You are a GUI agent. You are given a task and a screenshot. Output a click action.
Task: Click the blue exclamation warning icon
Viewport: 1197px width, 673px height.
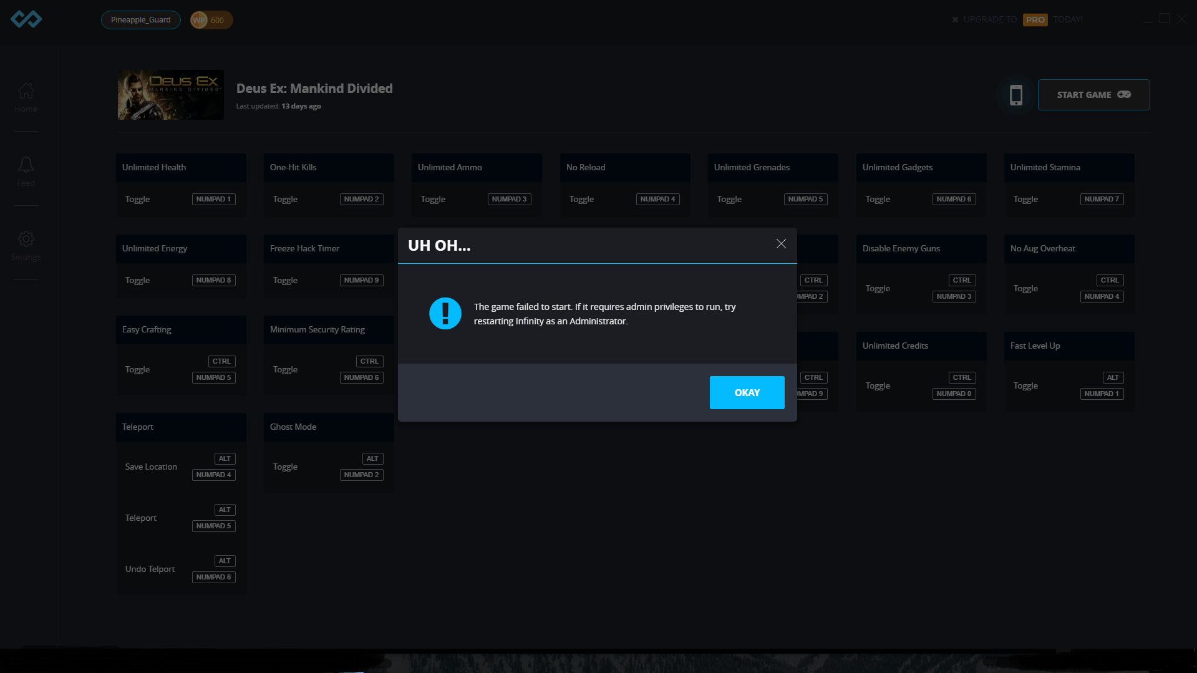[x=445, y=313]
